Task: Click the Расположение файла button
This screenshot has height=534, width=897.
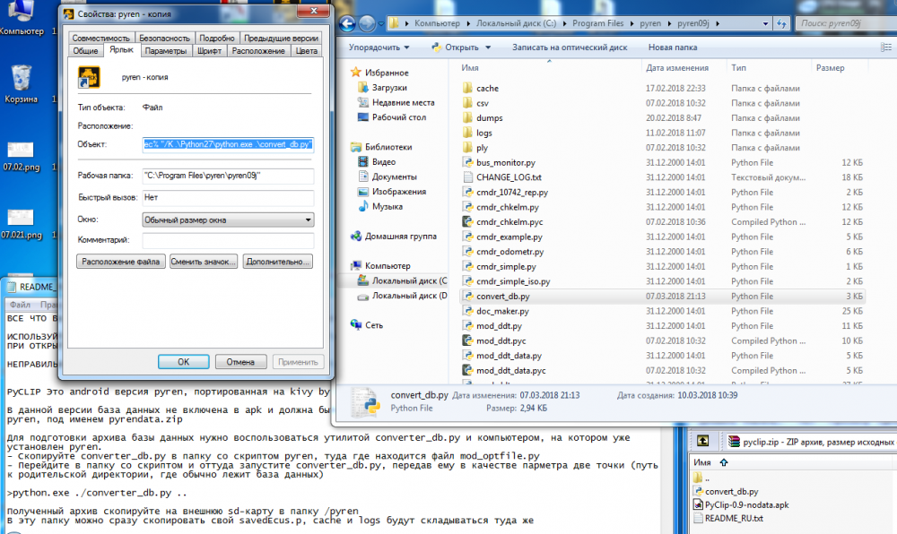Action: (x=121, y=262)
